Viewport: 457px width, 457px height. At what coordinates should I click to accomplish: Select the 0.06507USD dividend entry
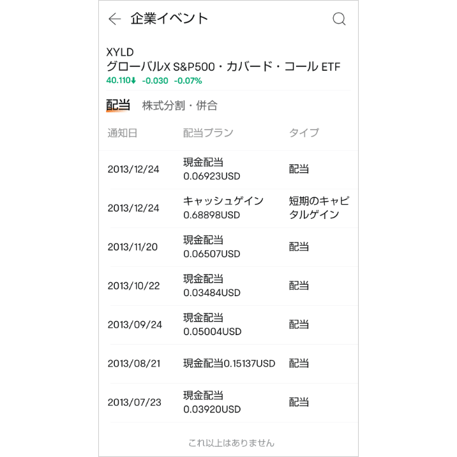[212, 247]
